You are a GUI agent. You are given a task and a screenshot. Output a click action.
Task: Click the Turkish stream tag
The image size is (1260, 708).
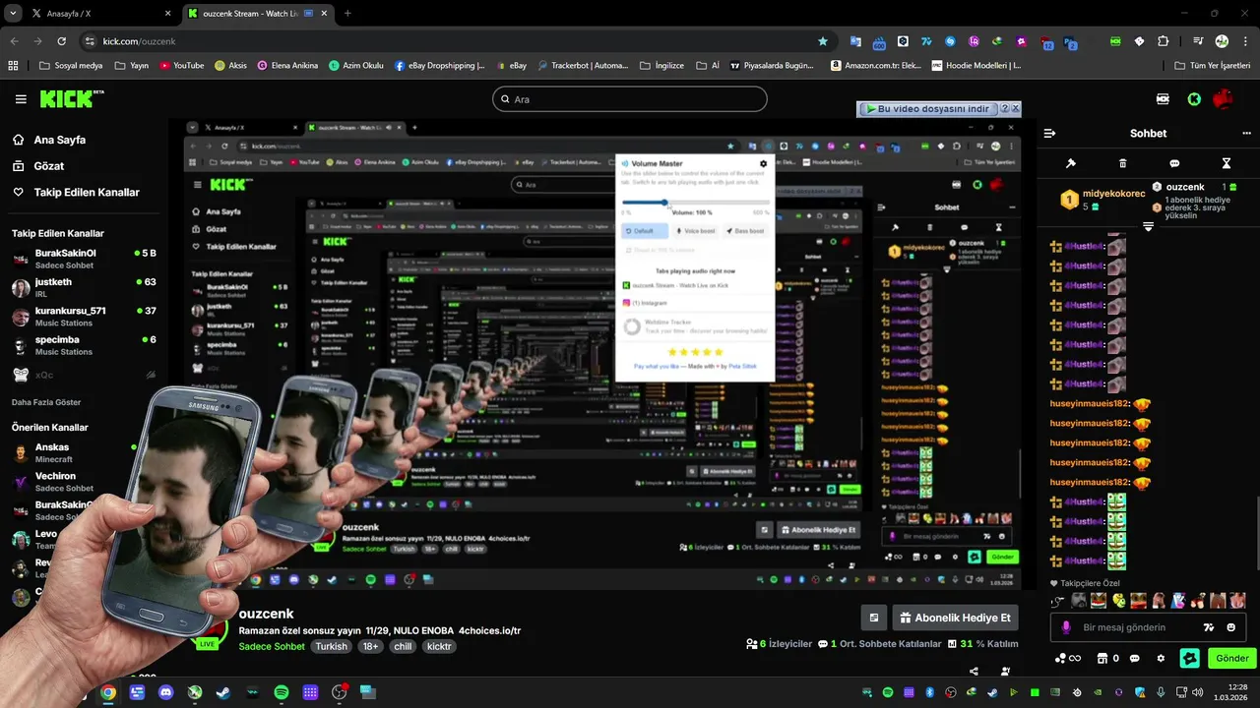(x=331, y=646)
